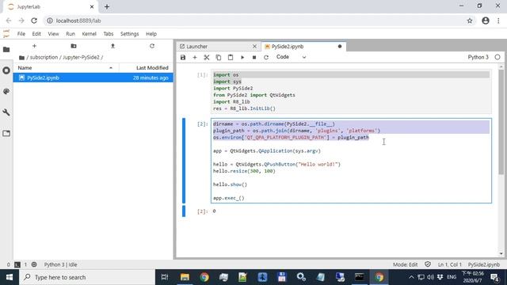Open the Edit menu

tap(36, 34)
